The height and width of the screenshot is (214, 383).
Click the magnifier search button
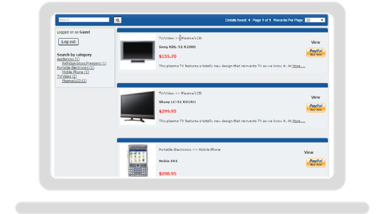click(x=117, y=20)
